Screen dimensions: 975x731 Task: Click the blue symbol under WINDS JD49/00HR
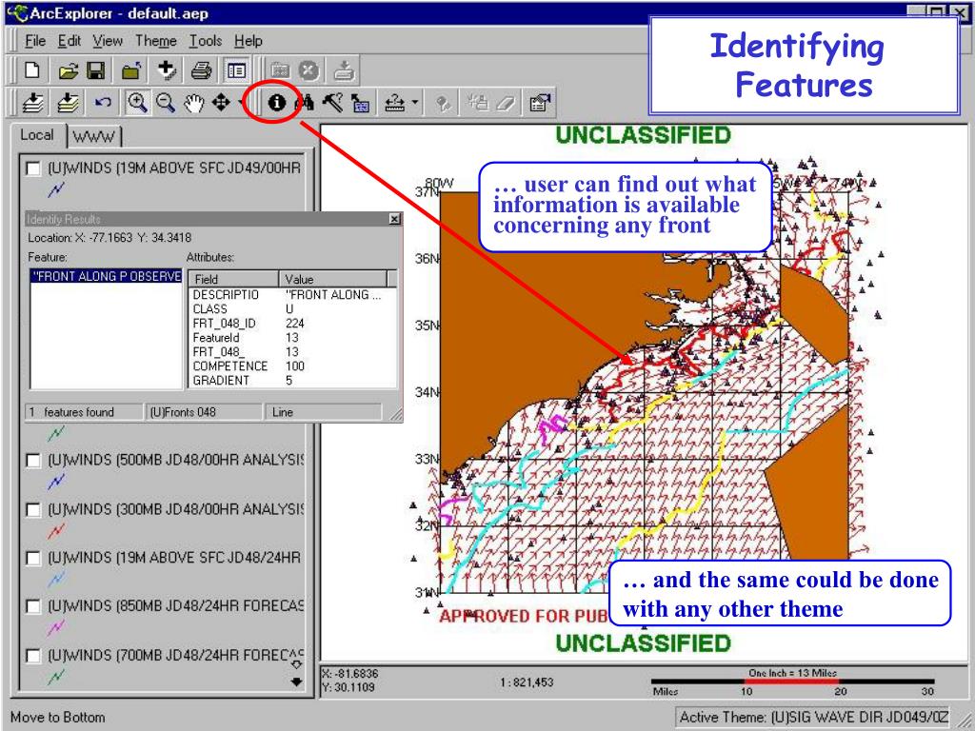point(56,189)
